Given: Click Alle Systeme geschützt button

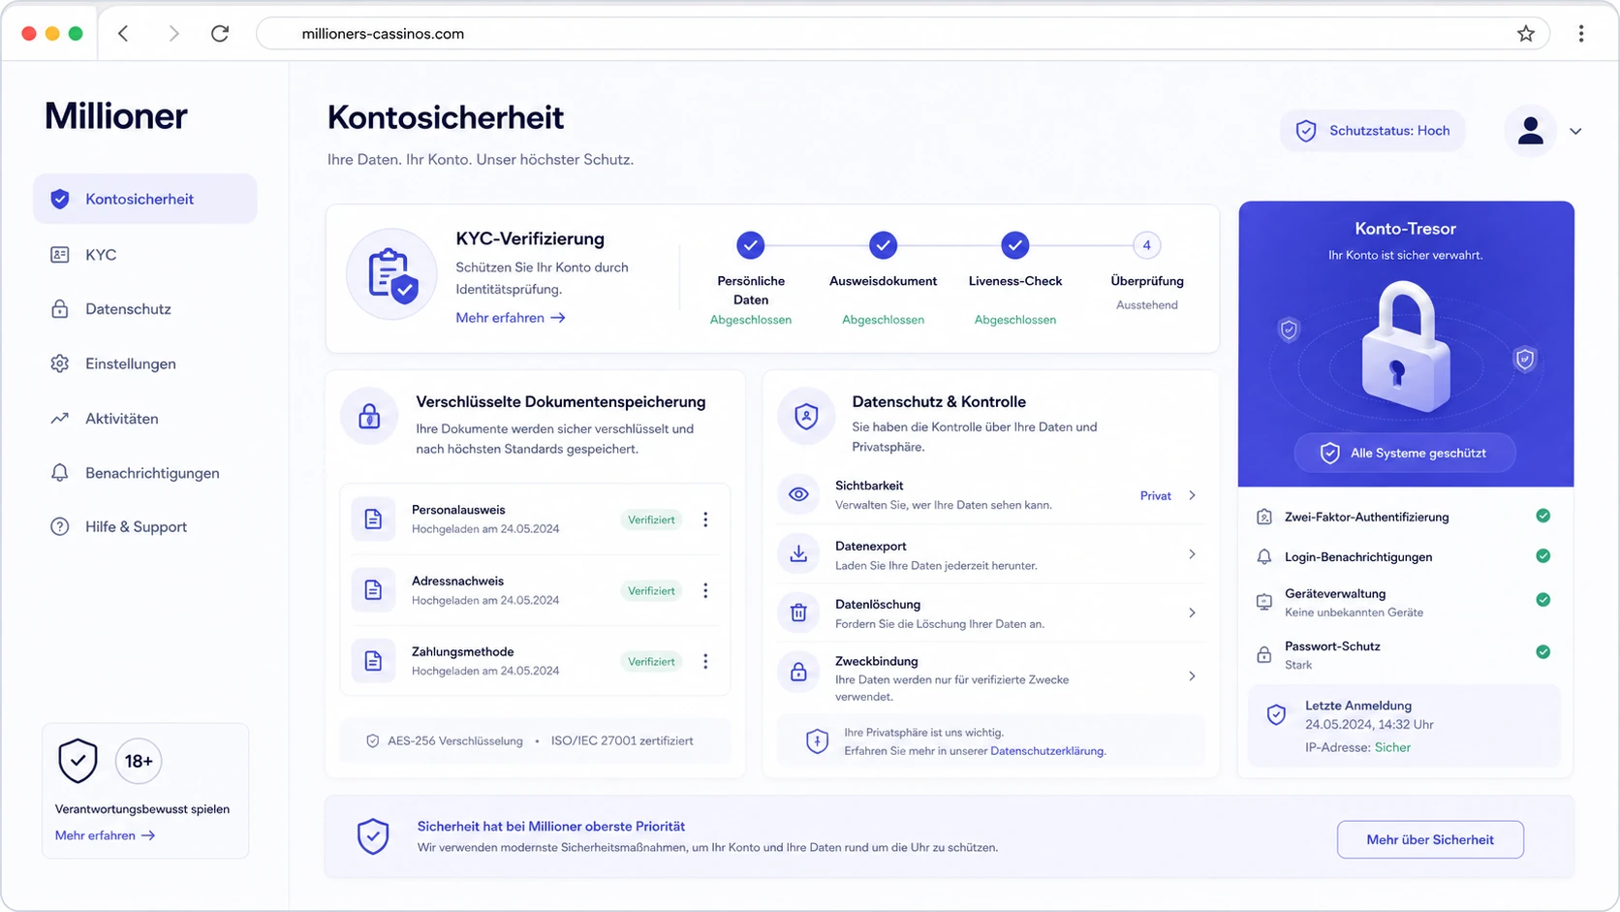Looking at the screenshot, I should pos(1405,453).
